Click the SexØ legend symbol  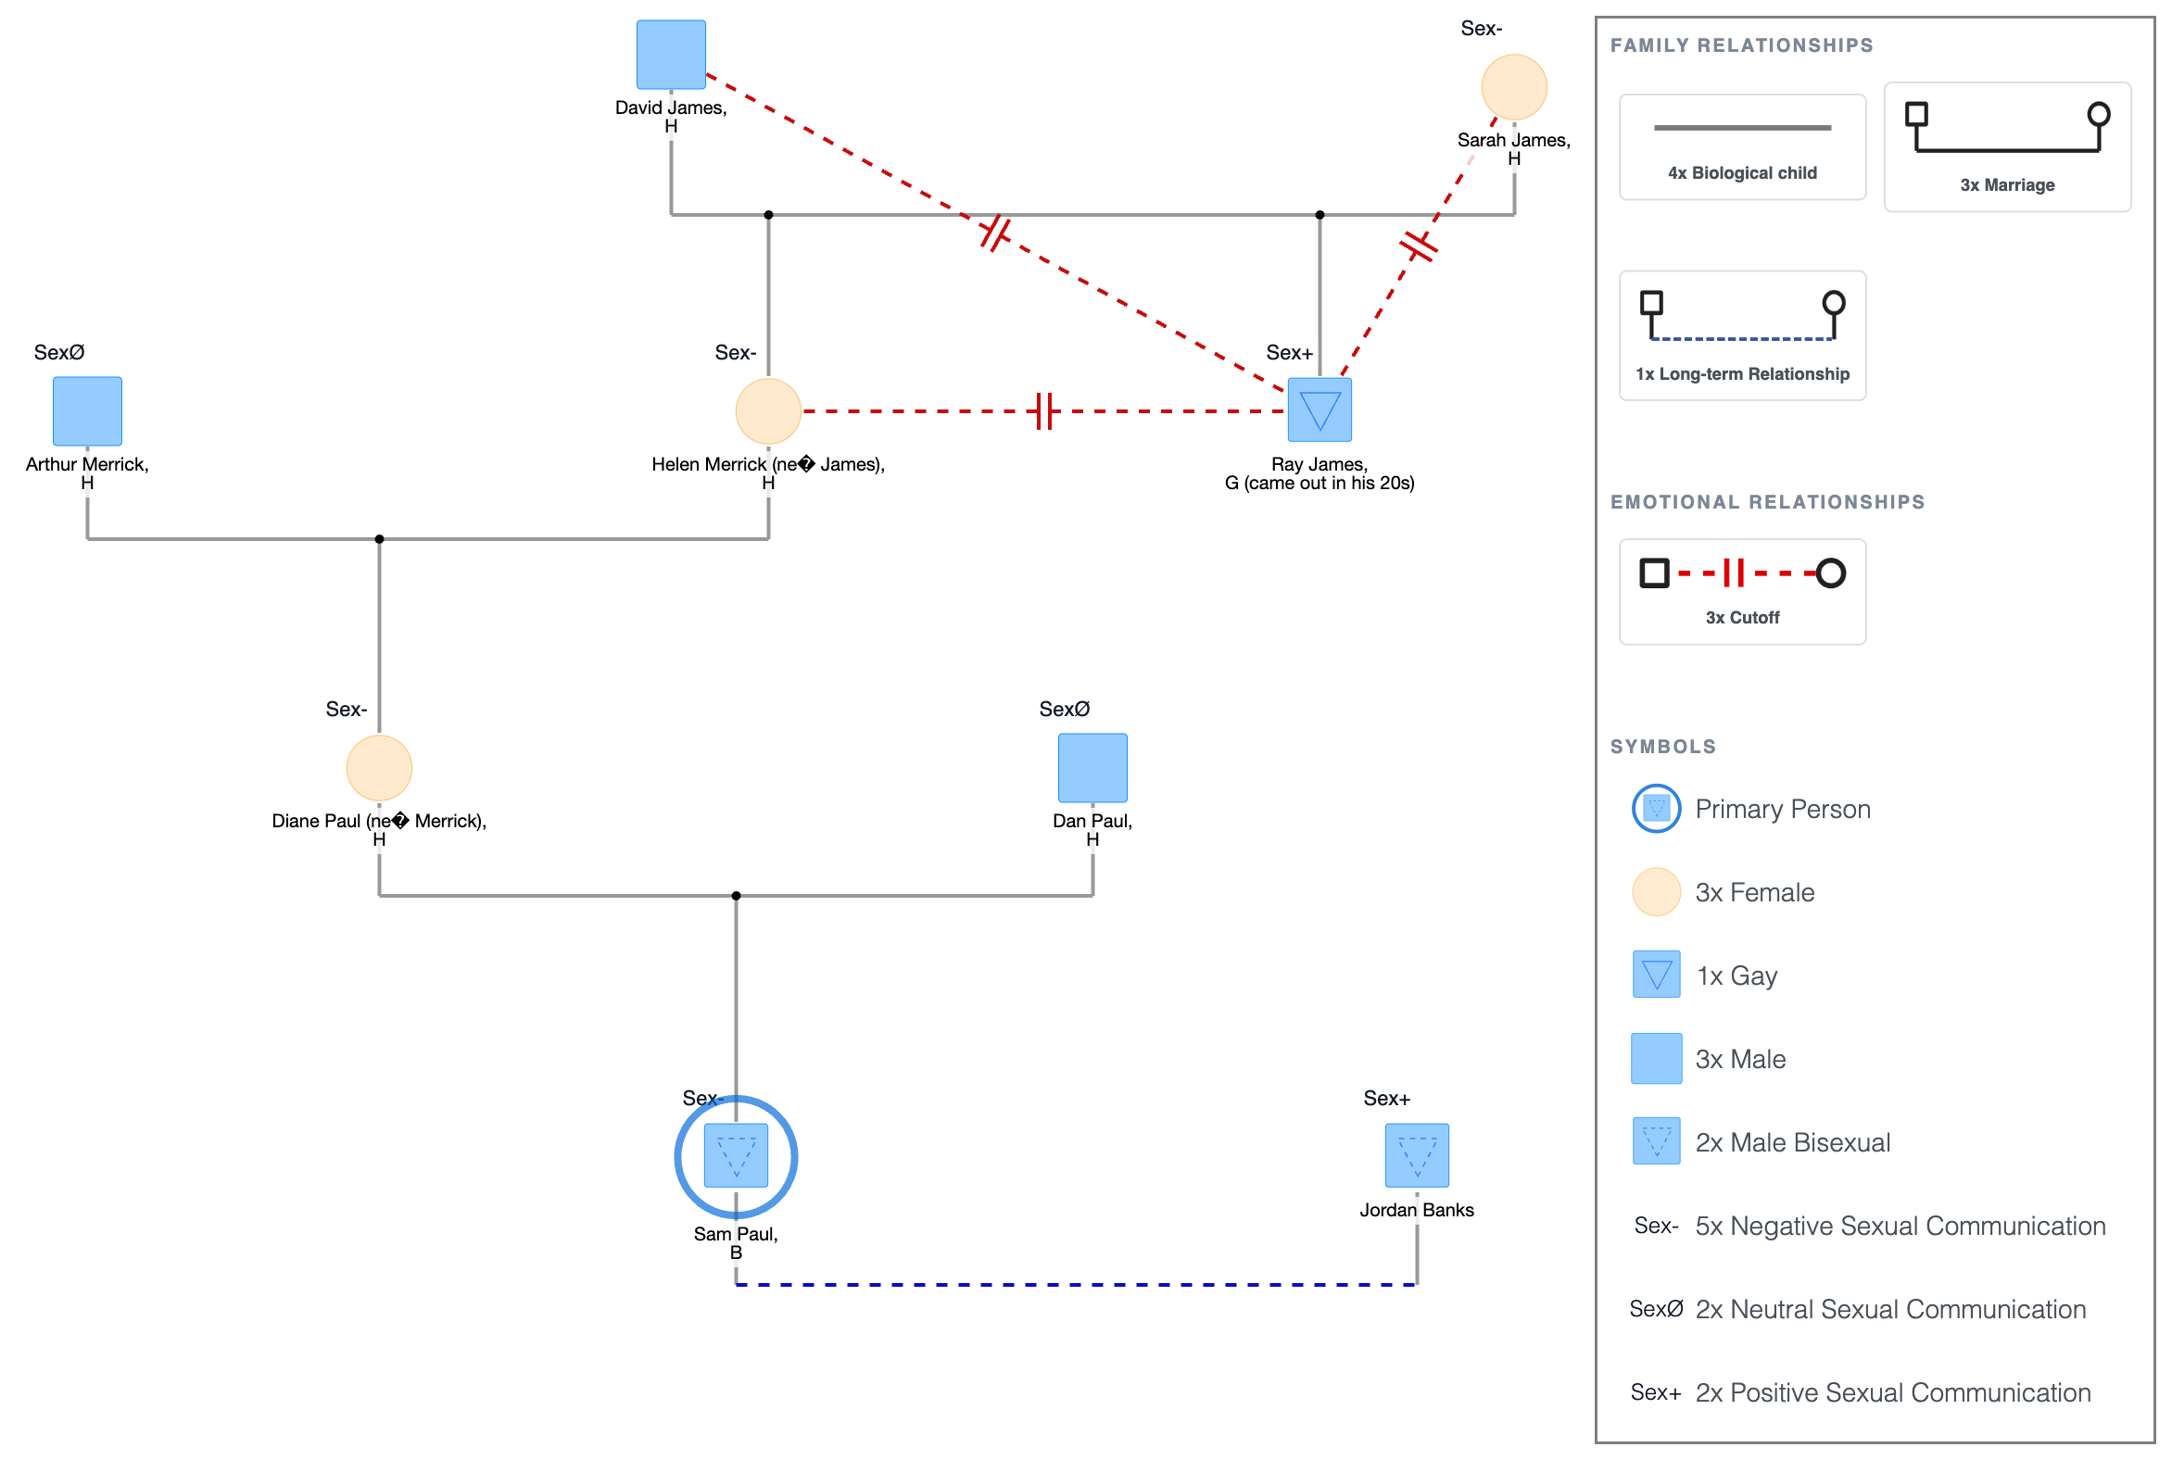[1656, 1308]
